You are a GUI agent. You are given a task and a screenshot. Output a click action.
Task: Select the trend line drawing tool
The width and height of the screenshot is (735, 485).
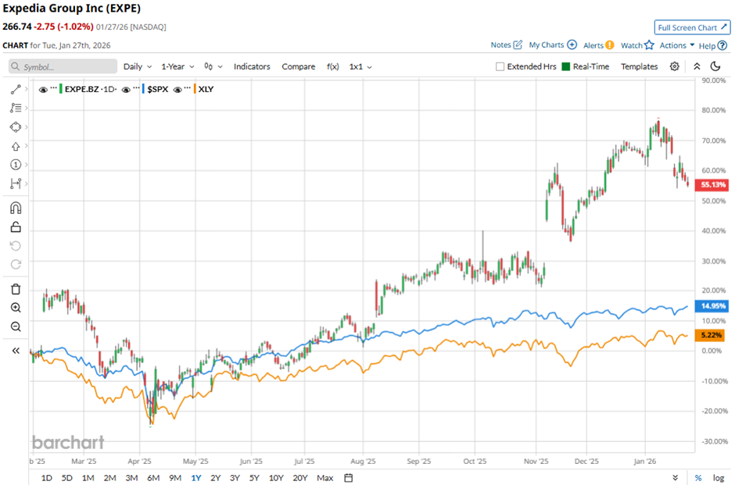coord(15,90)
